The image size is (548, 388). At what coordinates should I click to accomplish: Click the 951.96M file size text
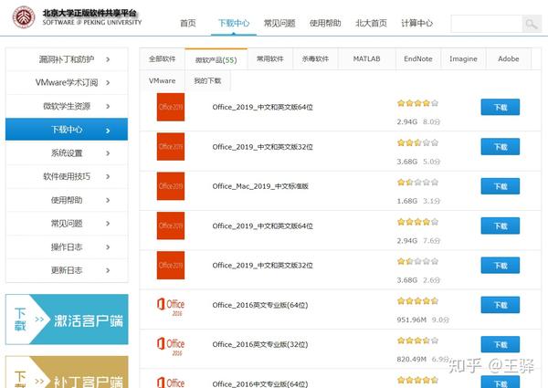(x=412, y=320)
